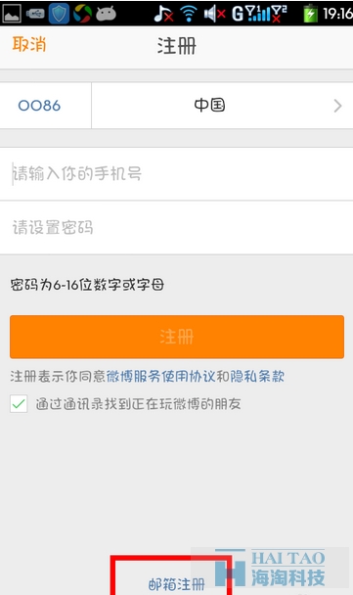Select the 中国 country row
This screenshot has width=353, height=595.
(x=222, y=106)
